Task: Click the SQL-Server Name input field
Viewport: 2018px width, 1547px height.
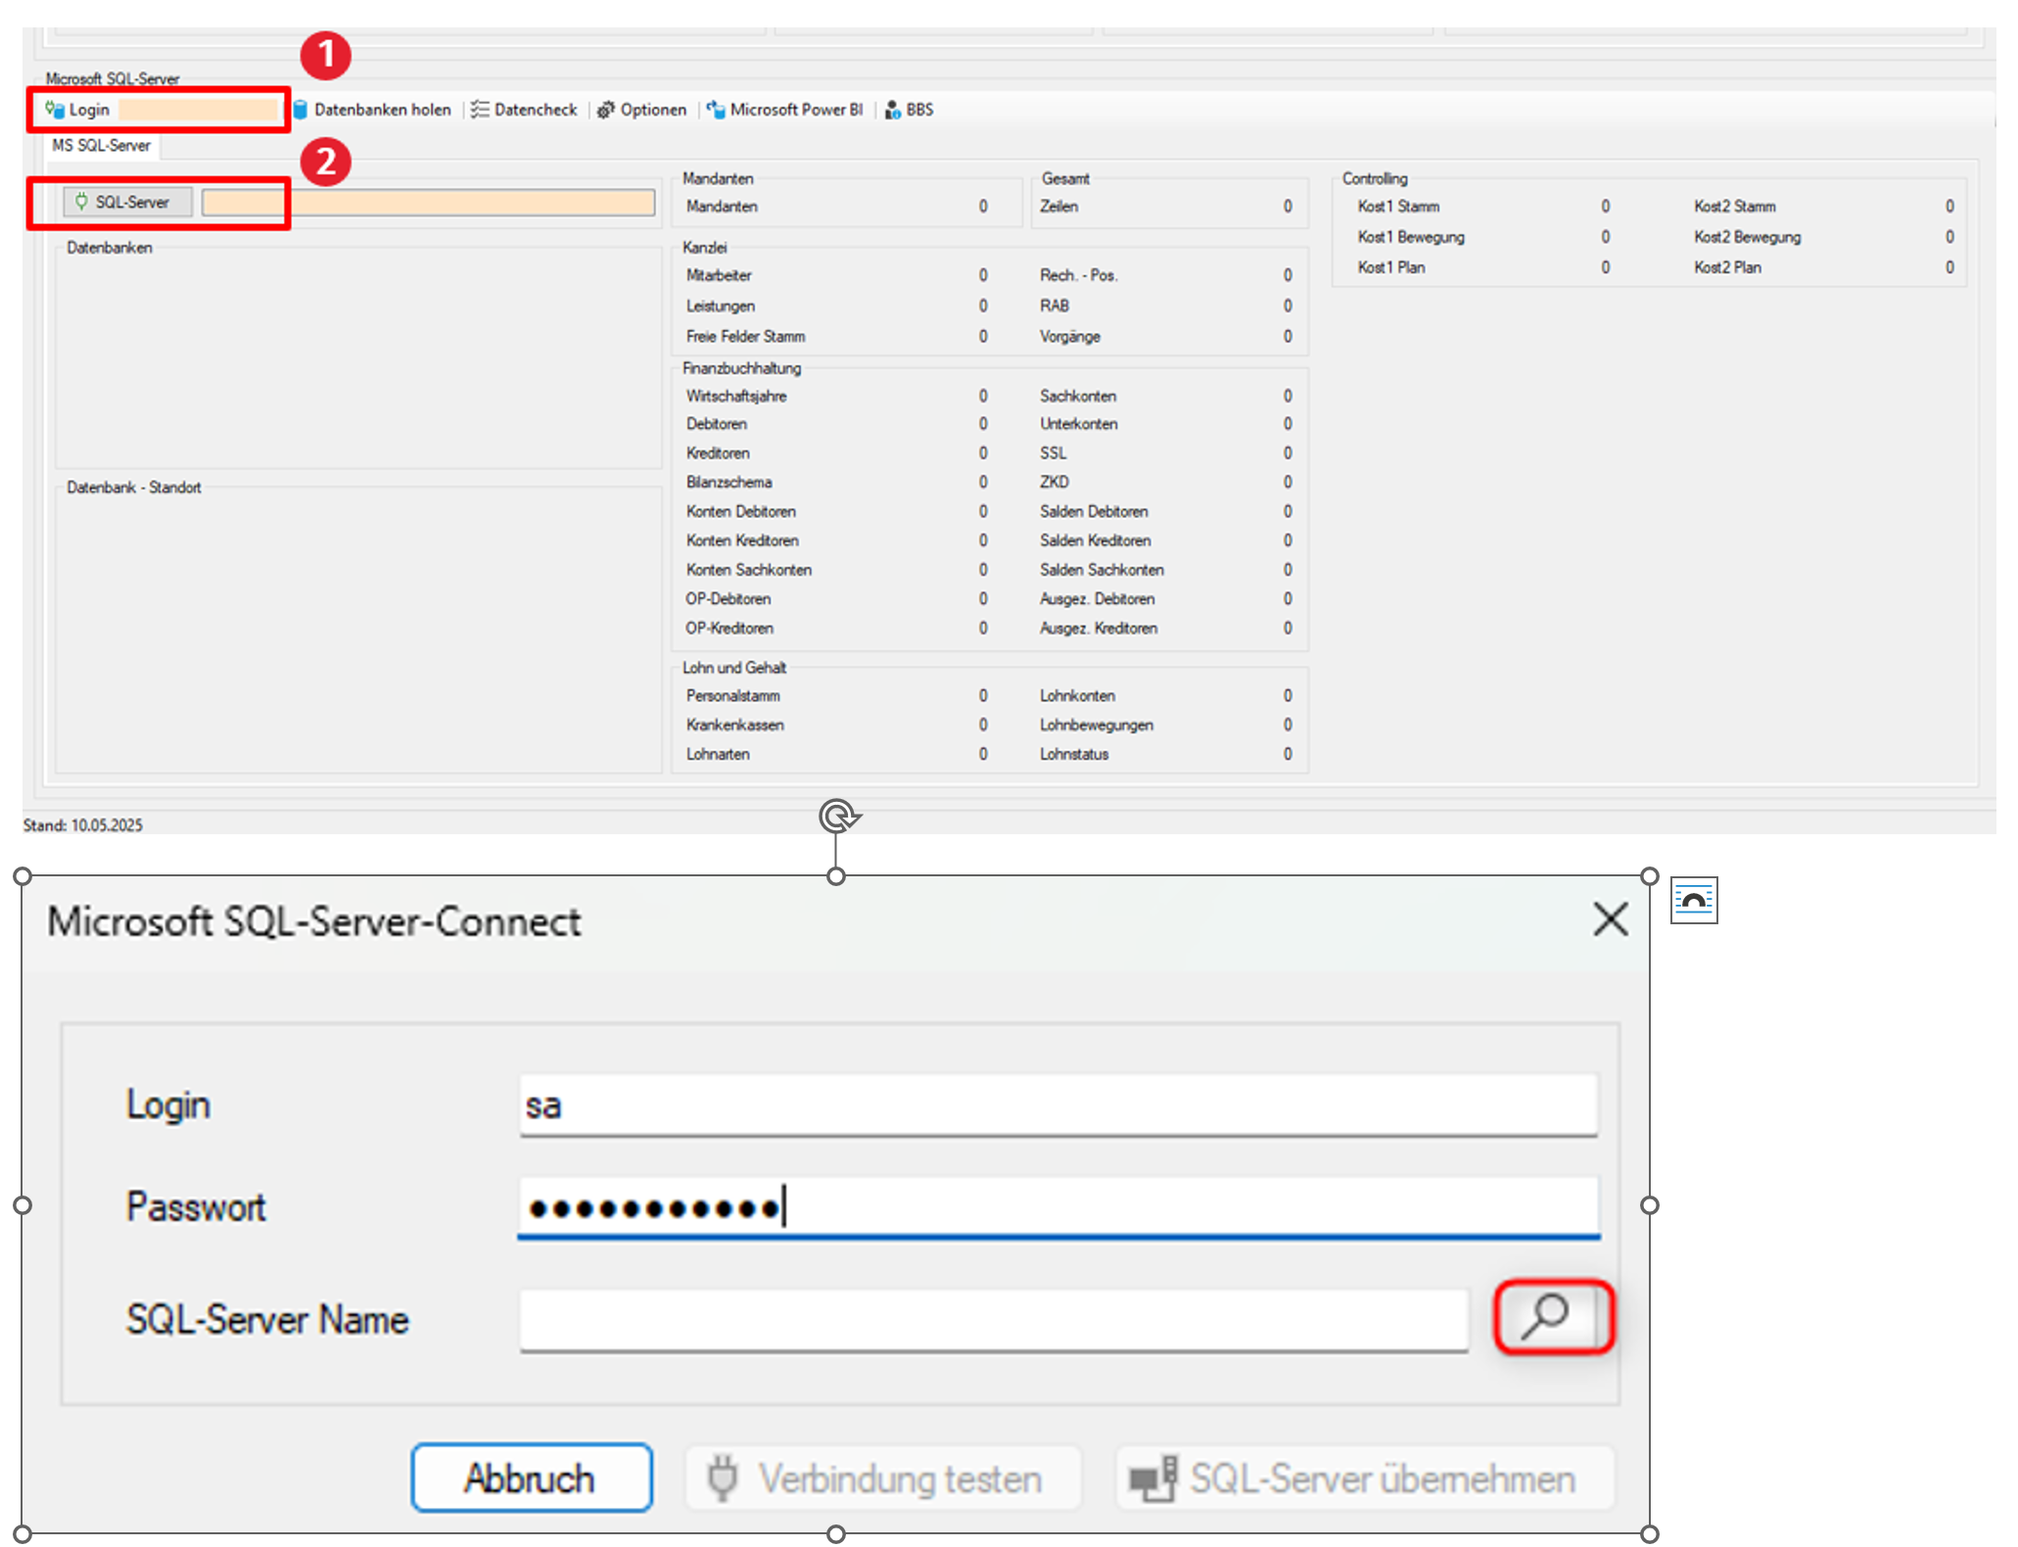Action: (x=994, y=1321)
